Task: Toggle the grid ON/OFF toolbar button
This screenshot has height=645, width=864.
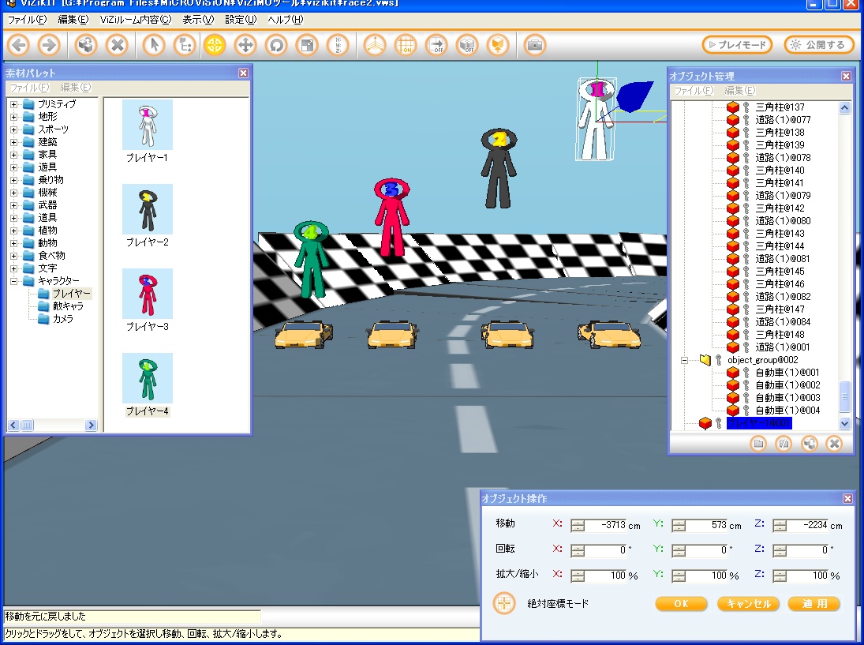Action: (x=406, y=45)
